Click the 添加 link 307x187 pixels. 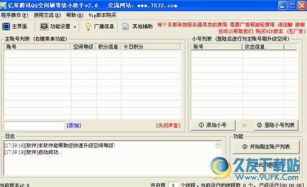[x=74, y=125]
